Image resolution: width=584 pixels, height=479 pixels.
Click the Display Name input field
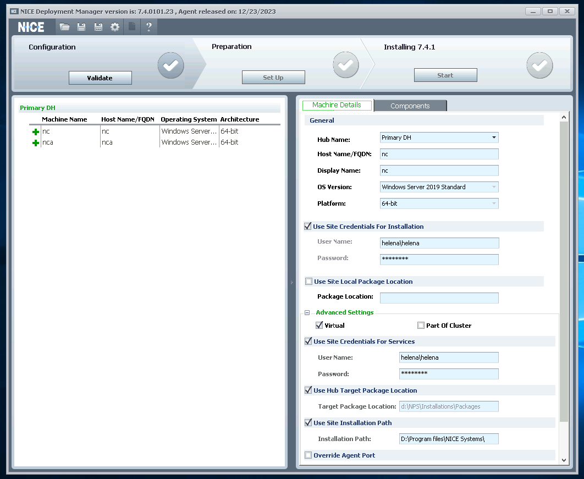pos(439,170)
